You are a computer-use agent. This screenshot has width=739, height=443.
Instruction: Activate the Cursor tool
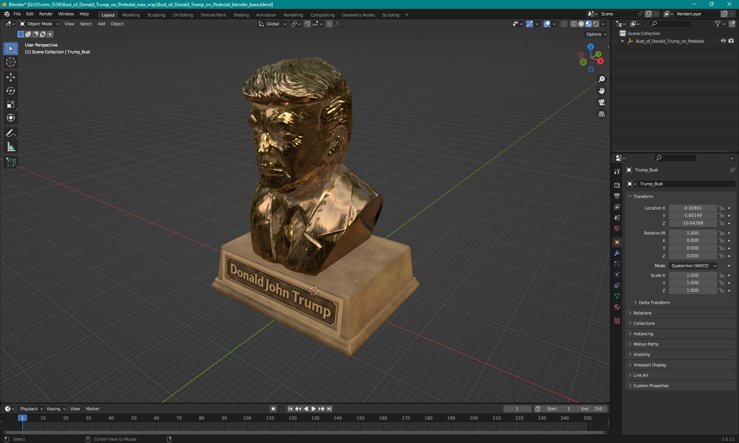11,62
